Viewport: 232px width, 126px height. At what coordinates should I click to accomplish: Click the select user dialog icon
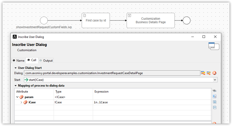[x=203, y=73]
